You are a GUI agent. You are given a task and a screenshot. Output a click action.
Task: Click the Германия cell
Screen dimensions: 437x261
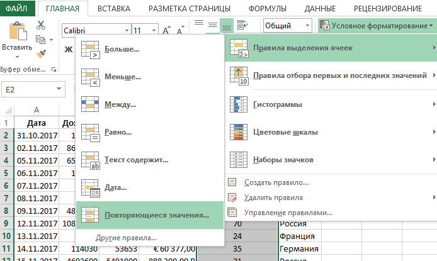click(300, 249)
